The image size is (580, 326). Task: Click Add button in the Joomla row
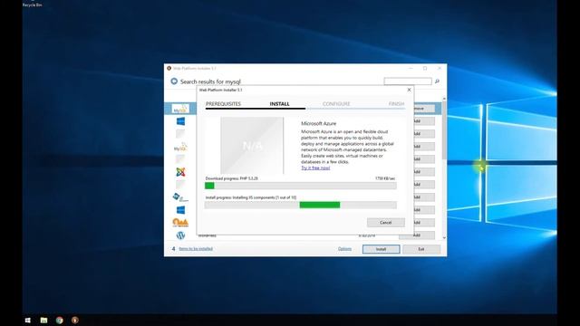(424, 172)
